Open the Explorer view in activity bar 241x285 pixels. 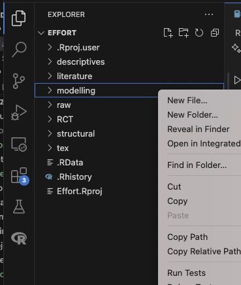pyautogui.click(x=18, y=18)
